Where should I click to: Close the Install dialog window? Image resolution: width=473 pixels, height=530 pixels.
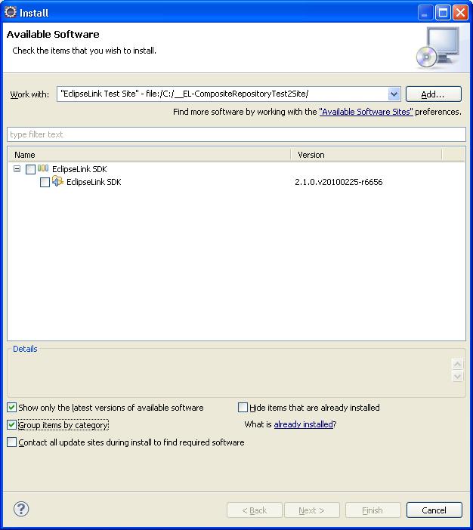point(460,13)
